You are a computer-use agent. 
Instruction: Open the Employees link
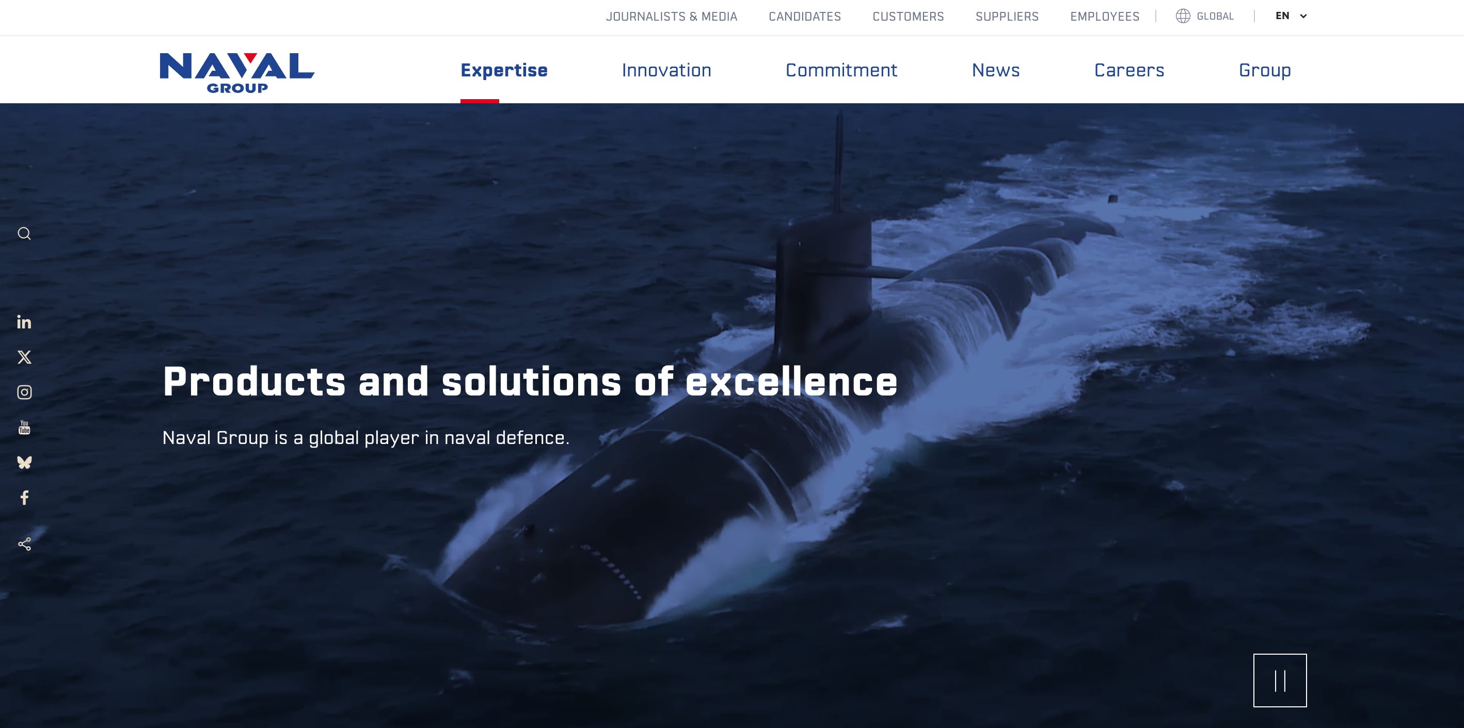point(1104,17)
